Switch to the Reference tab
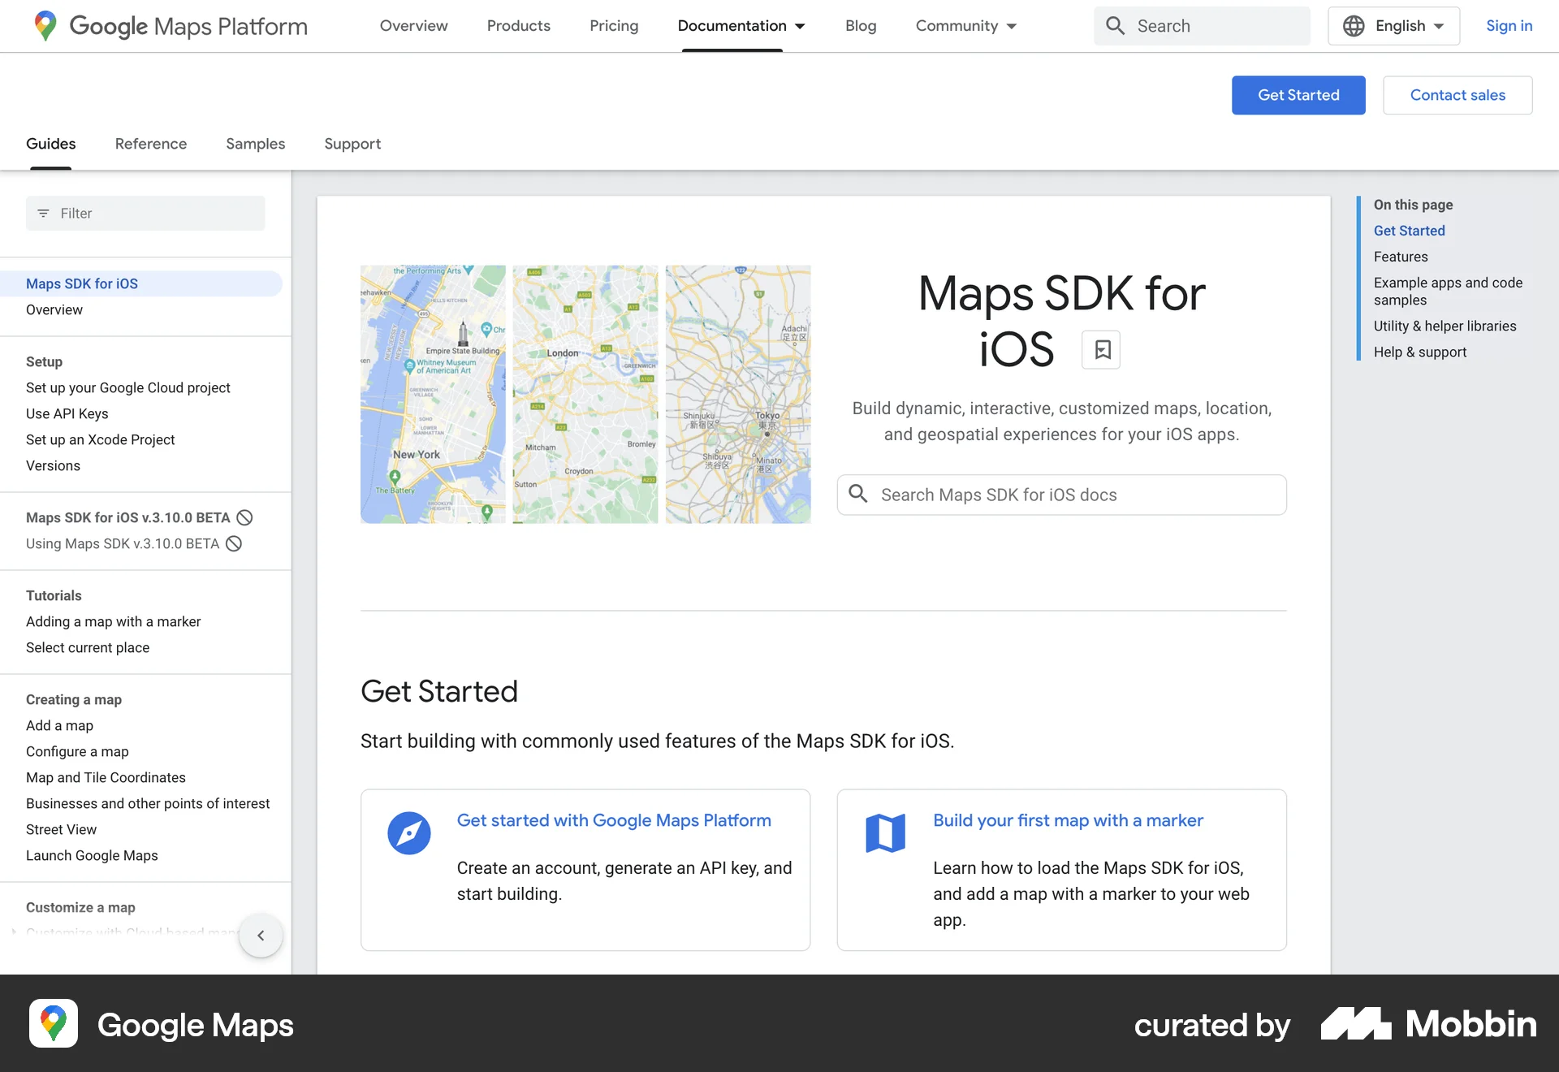The height and width of the screenshot is (1072, 1559). 150,144
